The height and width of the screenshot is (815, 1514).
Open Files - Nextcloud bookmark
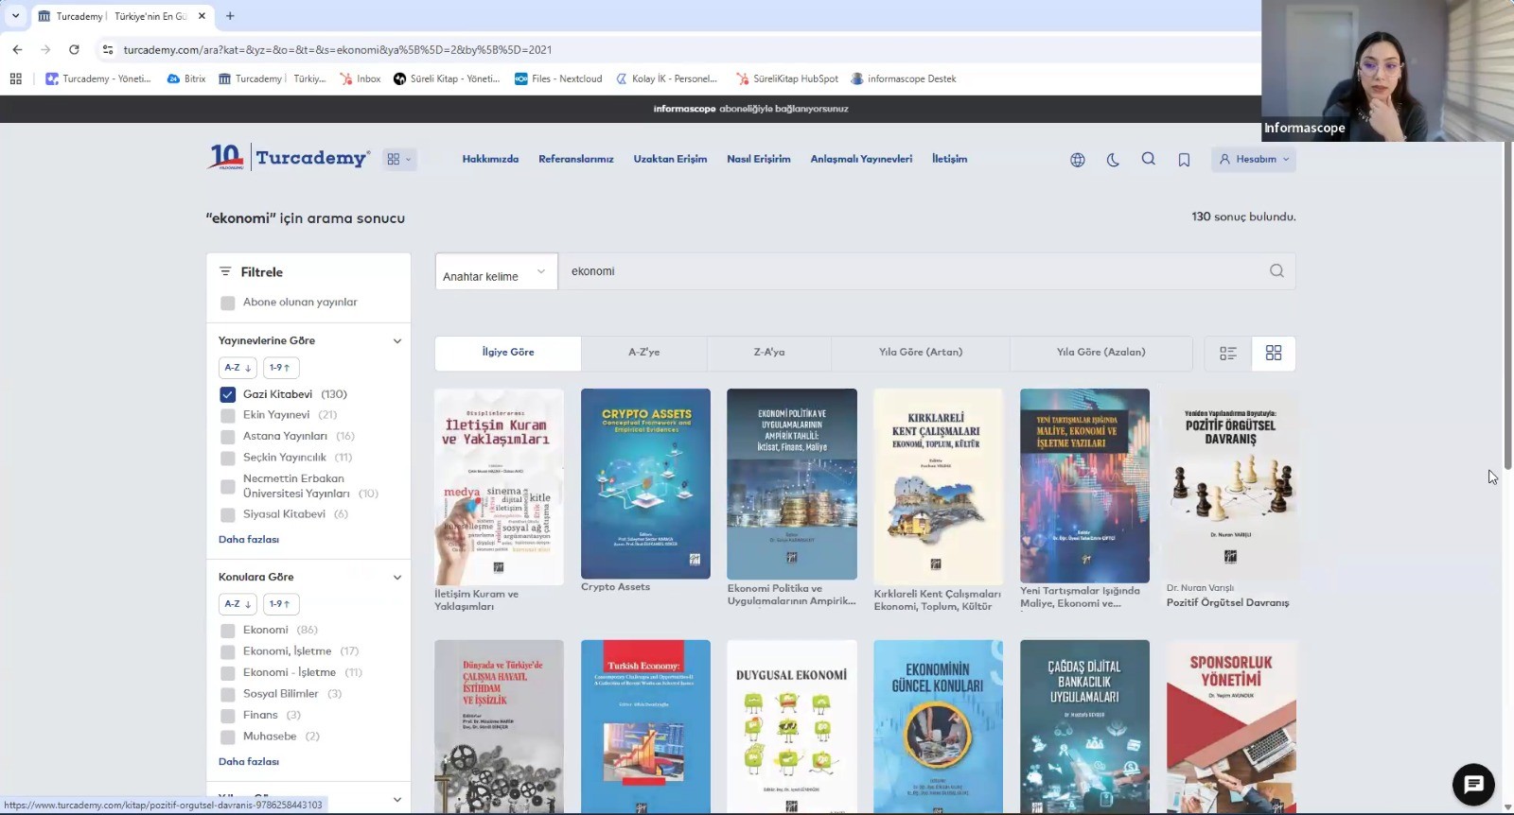point(558,78)
